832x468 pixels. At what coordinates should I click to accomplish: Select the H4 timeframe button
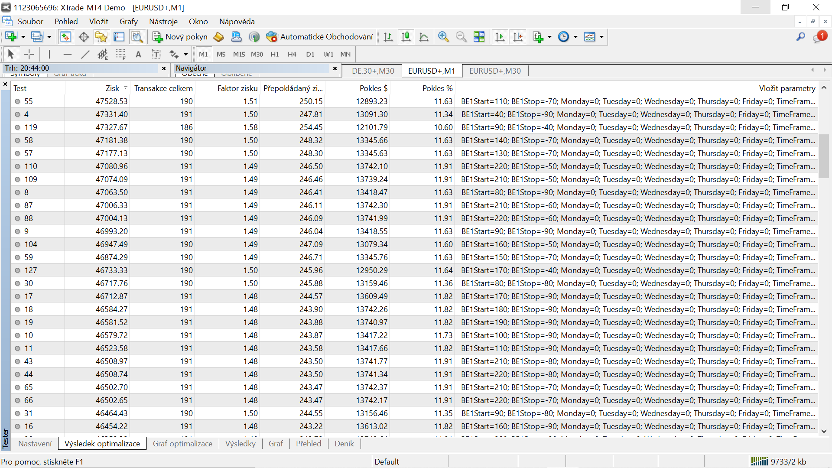pos(292,54)
